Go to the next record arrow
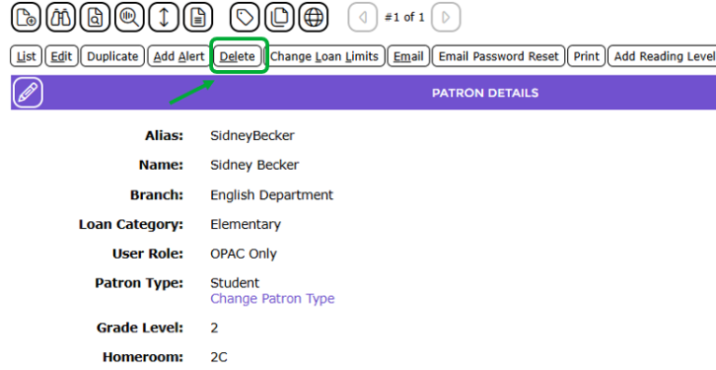Screen dimensions: 716x370 446,18
